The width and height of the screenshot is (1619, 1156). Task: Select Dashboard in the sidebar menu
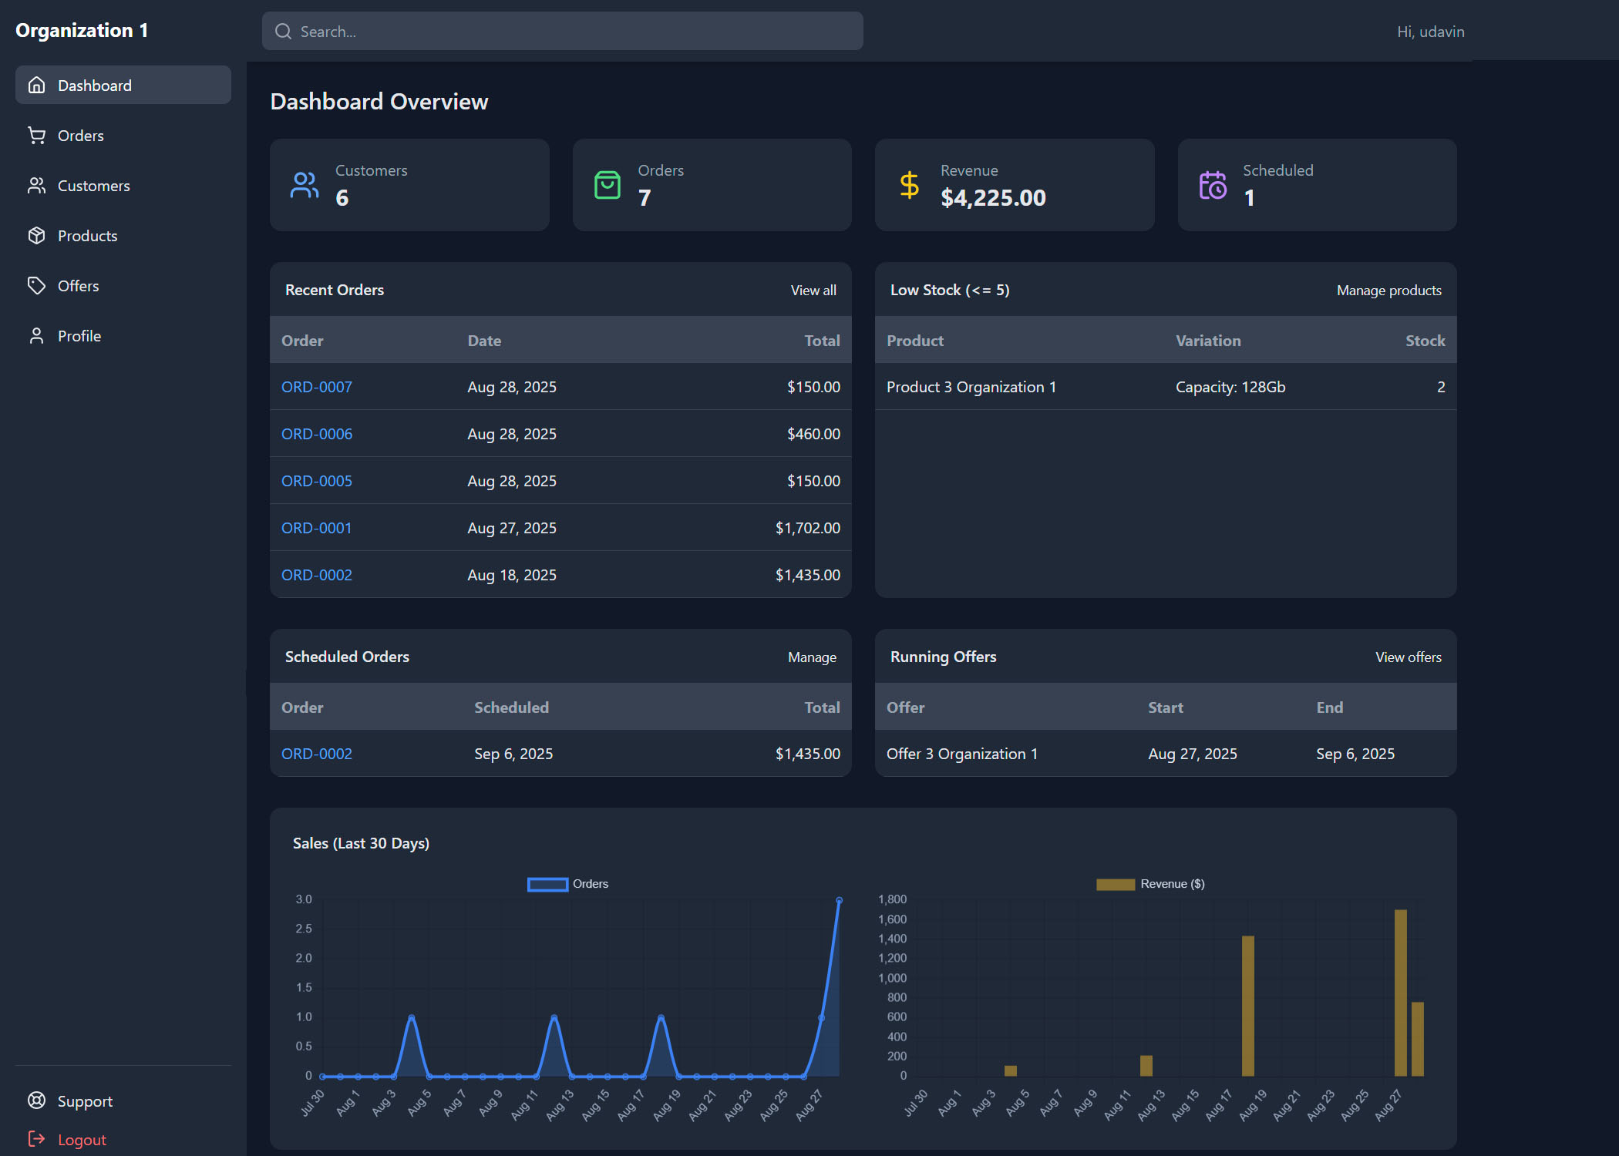click(x=95, y=85)
